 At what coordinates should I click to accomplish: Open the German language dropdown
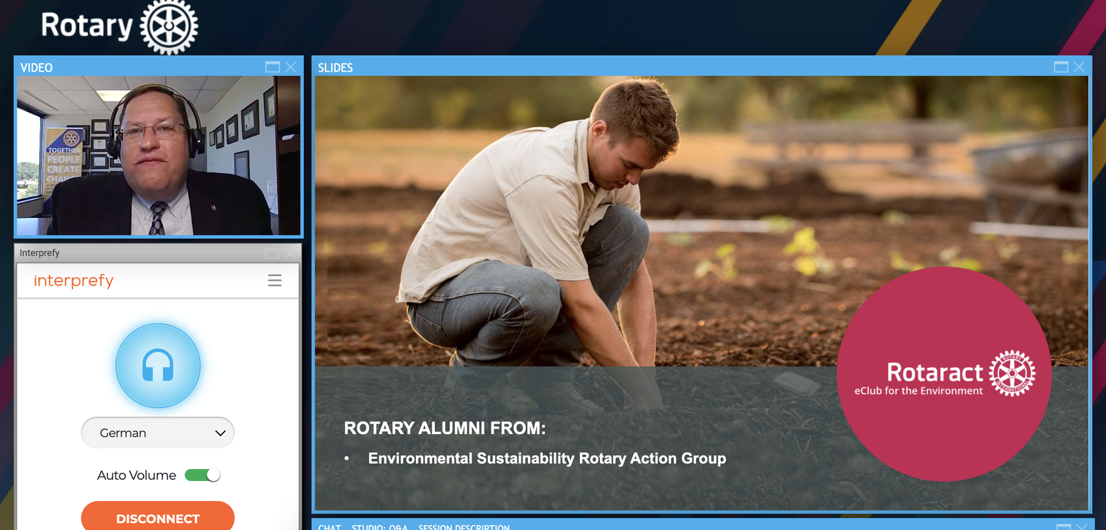(x=158, y=433)
